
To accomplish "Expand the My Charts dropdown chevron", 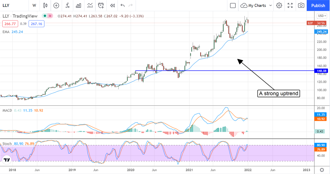I will click(270, 5).
